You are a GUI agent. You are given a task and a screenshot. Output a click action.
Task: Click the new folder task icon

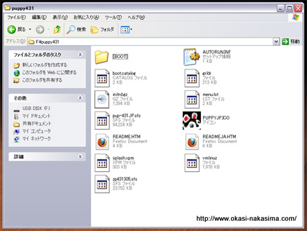pos(17,65)
